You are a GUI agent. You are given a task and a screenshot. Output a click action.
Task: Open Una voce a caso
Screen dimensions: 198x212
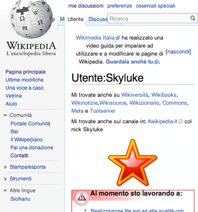click(x=25, y=88)
